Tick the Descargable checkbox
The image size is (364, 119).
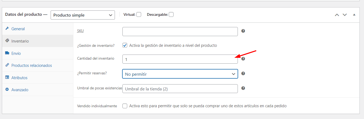click(x=171, y=15)
